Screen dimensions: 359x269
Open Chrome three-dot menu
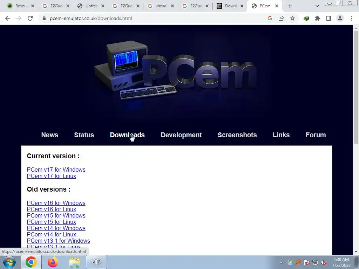point(351,18)
